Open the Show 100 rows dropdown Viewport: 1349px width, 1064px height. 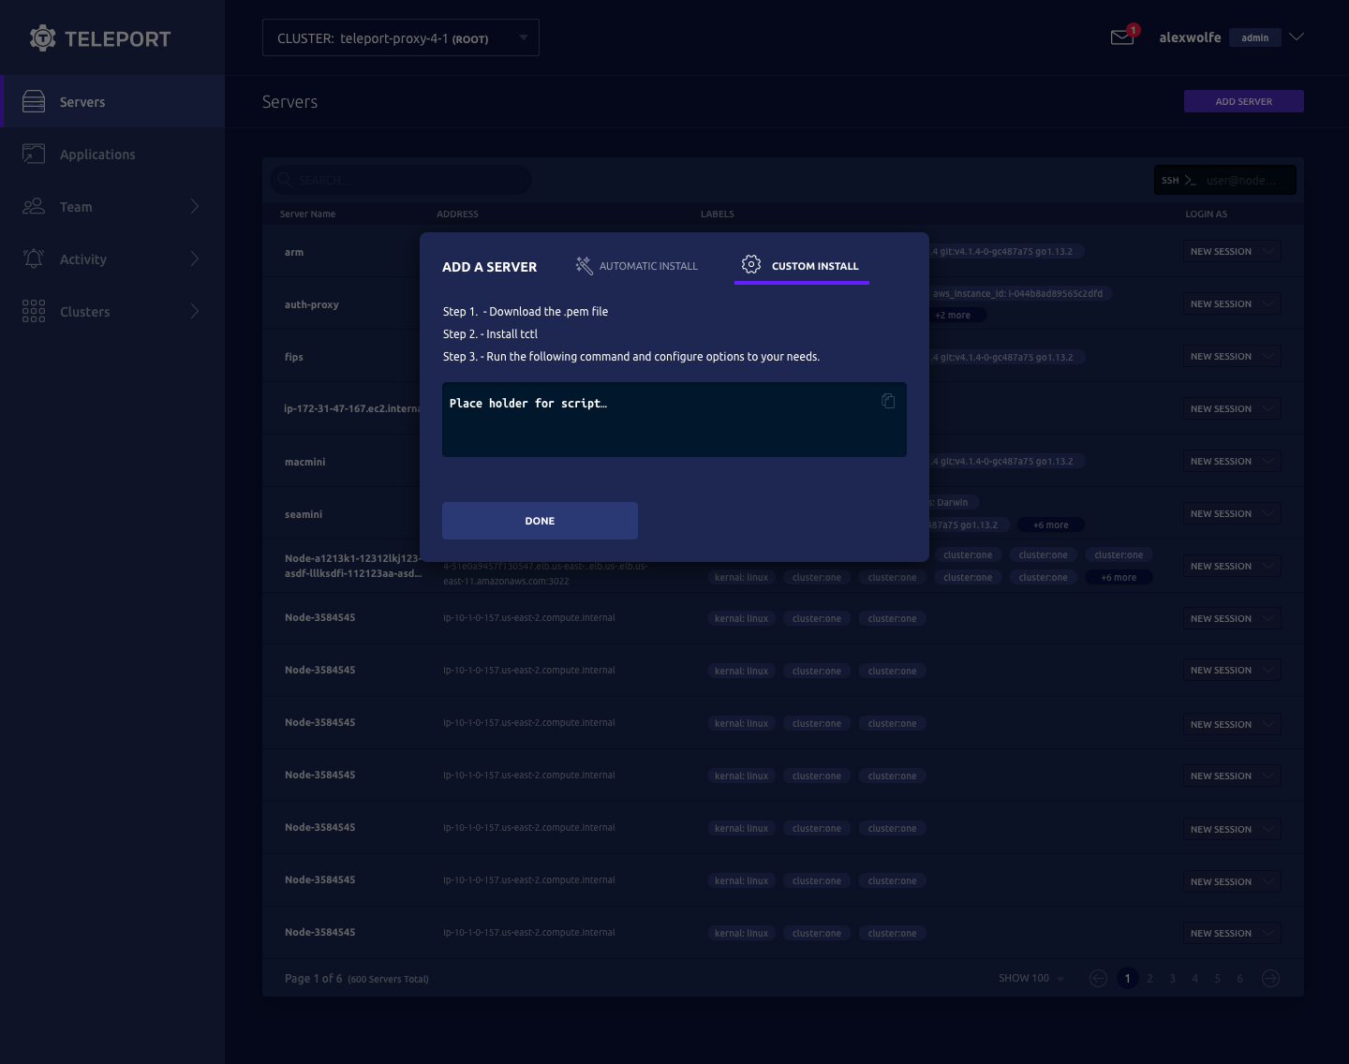[x=1031, y=979]
